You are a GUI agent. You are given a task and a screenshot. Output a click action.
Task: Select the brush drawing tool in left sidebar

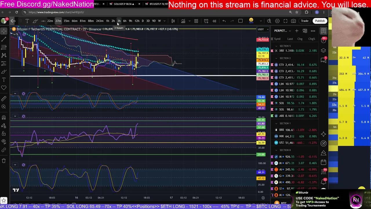pos(4,71)
